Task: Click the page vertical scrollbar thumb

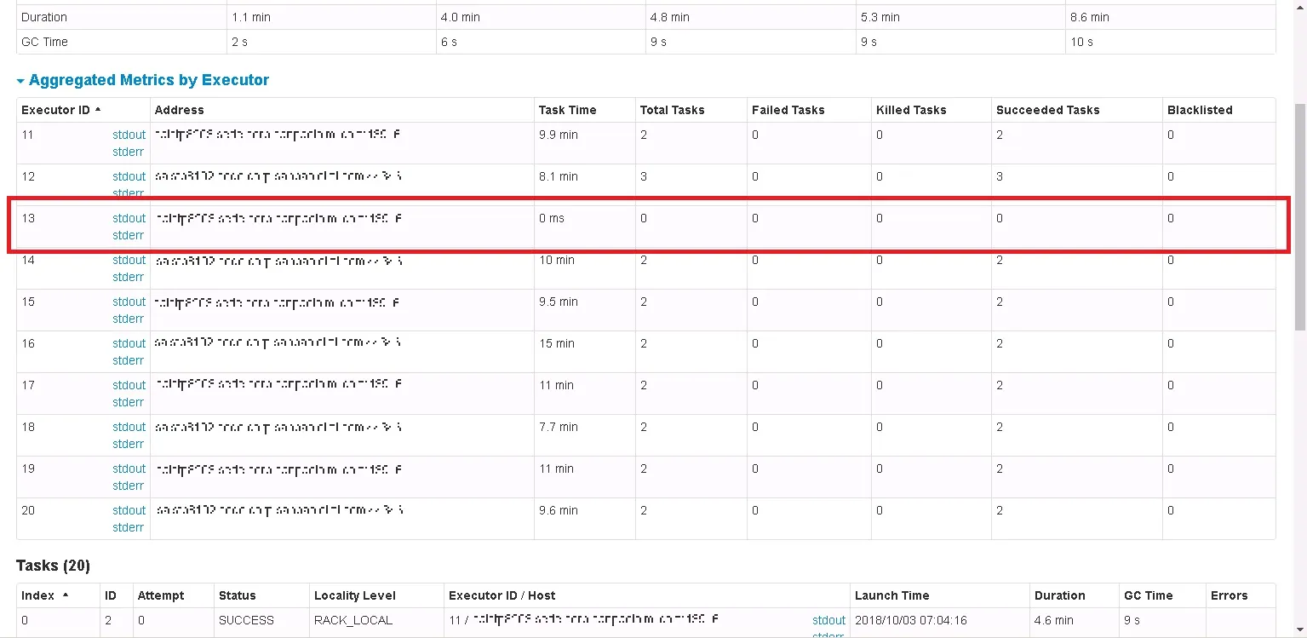Action: [1299, 216]
